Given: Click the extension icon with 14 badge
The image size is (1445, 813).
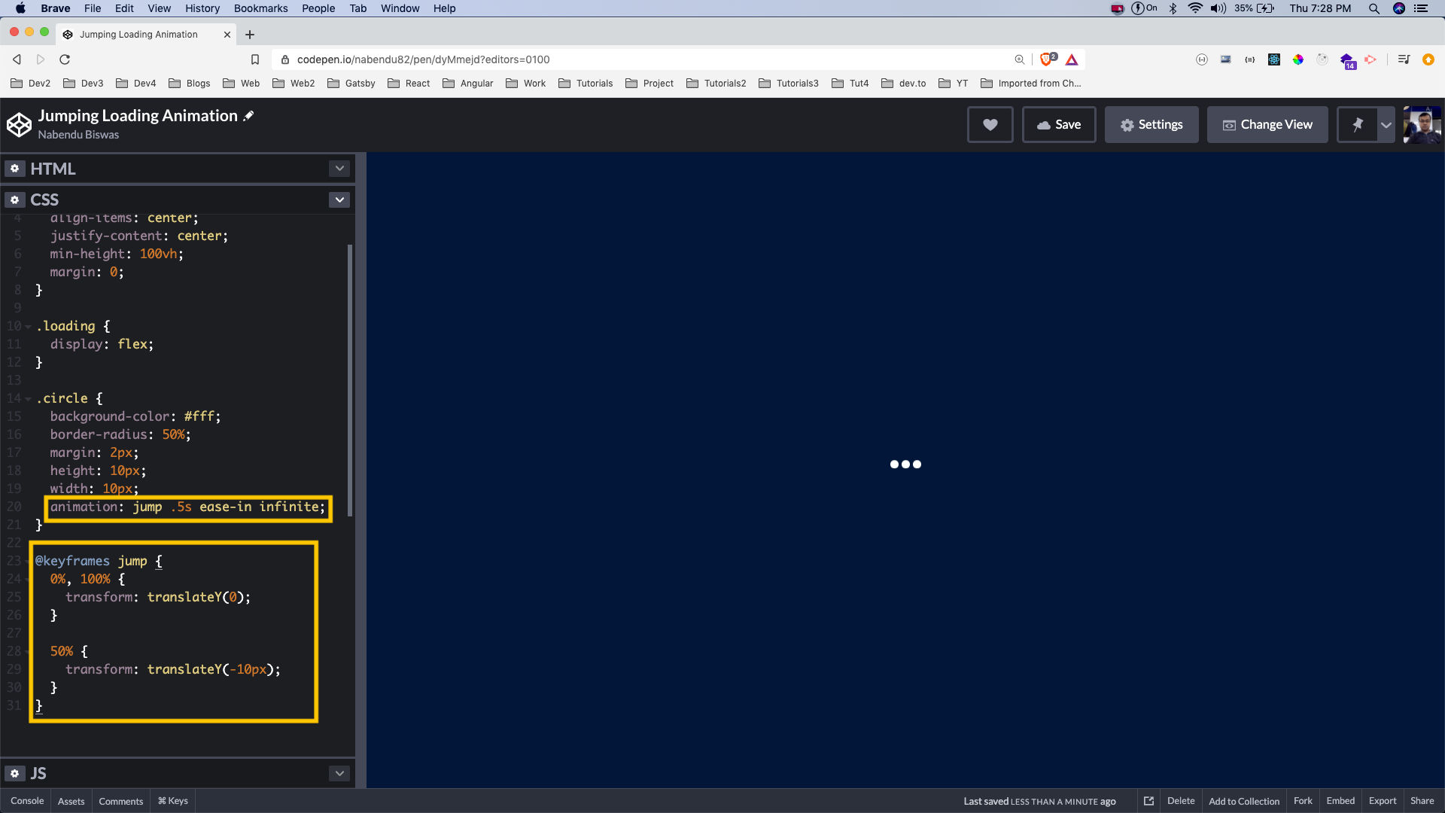Looking at the screenshot, I should 1347,61.
